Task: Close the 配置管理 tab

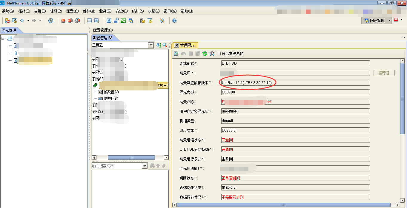Action: click(110, 38)
